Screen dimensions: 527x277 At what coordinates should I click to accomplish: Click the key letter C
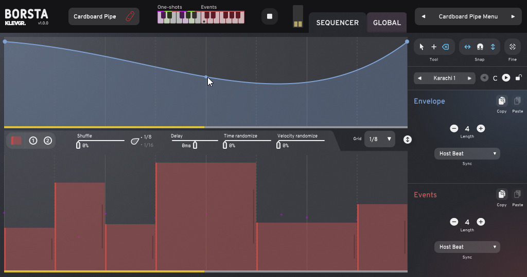tap(495, 78)
